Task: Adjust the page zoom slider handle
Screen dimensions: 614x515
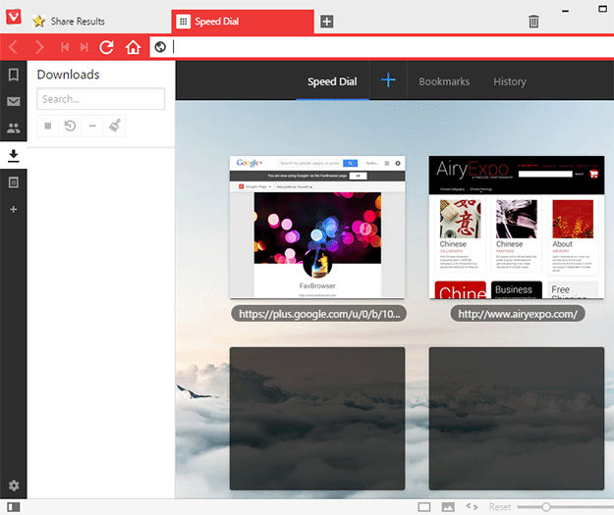Action: click(546, 506)
